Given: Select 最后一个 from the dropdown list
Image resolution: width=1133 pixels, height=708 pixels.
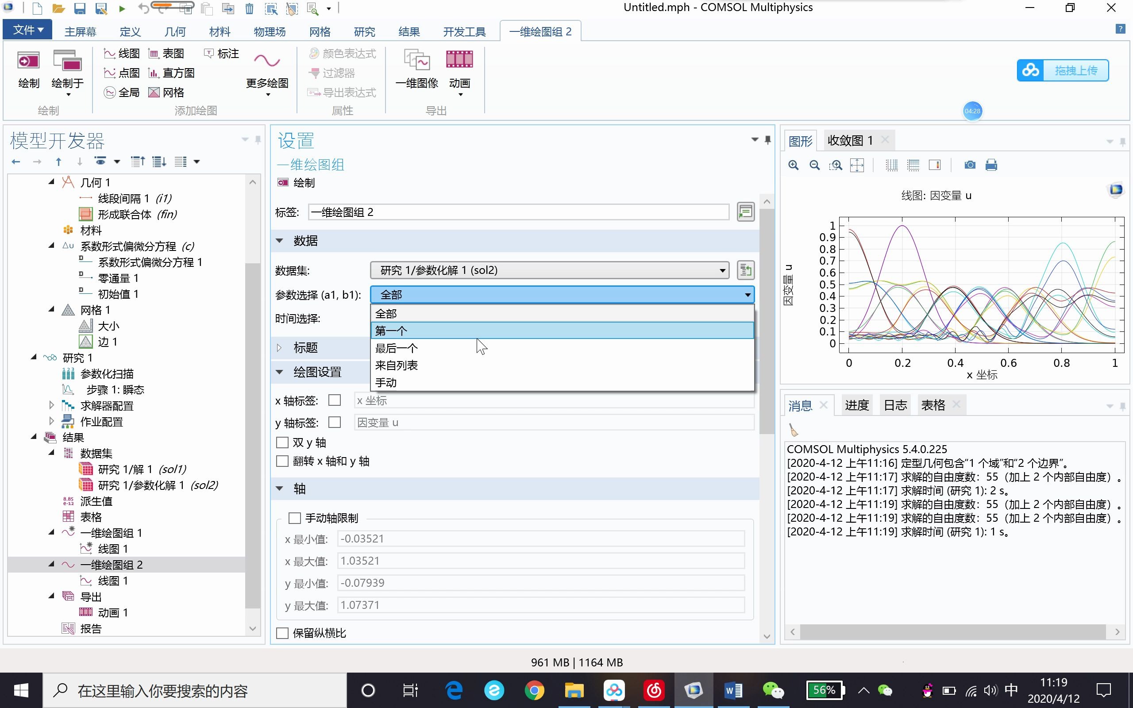Looking at the screenshot, I should [562, 348].
